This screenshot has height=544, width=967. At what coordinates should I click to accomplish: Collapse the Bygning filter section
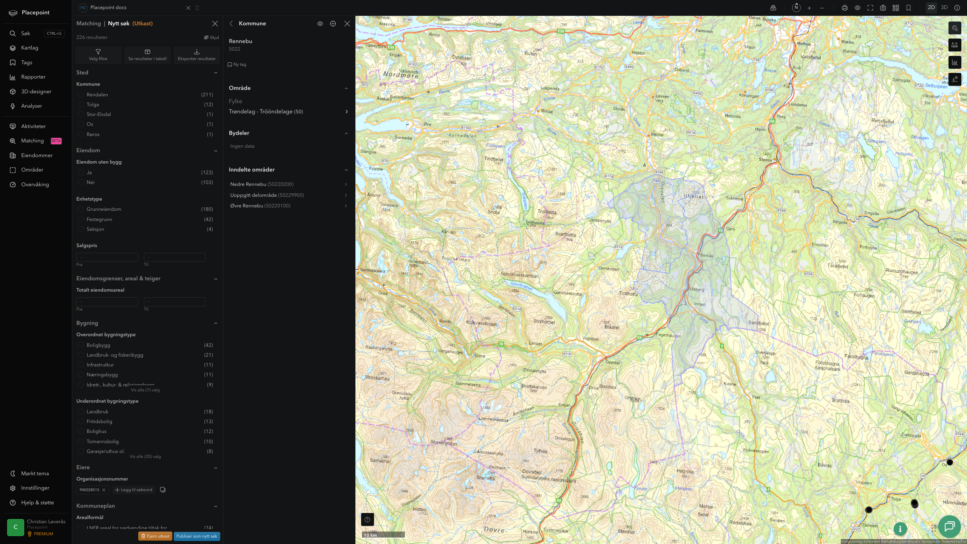(216, 323)
